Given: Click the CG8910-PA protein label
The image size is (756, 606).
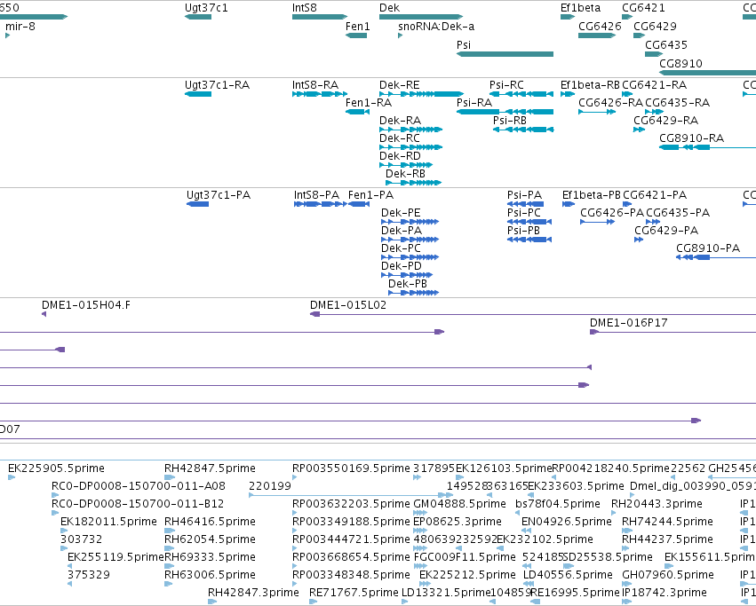Looking at the screenshot, I should 708,248.
